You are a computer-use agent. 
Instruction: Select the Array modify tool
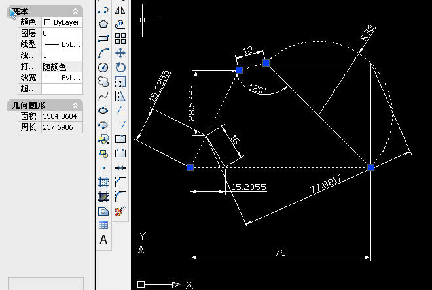click(120, 39)
